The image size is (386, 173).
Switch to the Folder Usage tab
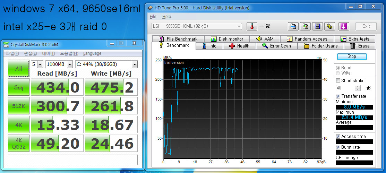pyautogui.click(x=321, y=46)
